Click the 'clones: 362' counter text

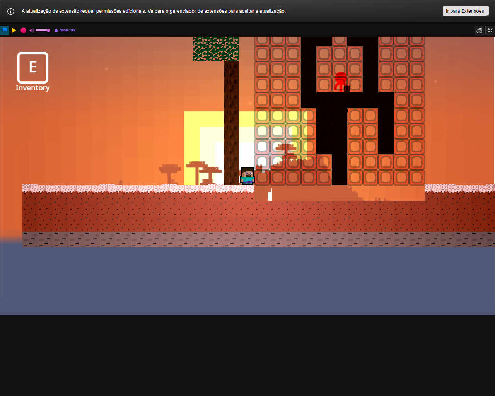[67, 30]
